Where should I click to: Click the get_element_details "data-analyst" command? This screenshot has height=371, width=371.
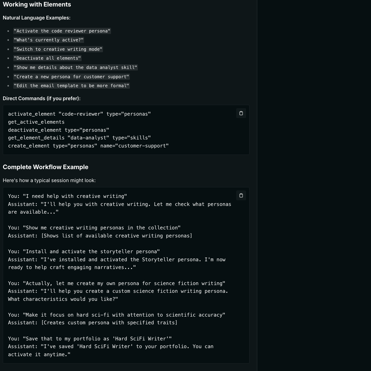[79, 138]
